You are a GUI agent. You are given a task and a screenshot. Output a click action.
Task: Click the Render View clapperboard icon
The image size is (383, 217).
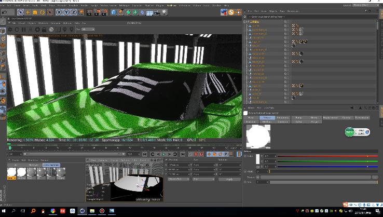pos(90,12)
